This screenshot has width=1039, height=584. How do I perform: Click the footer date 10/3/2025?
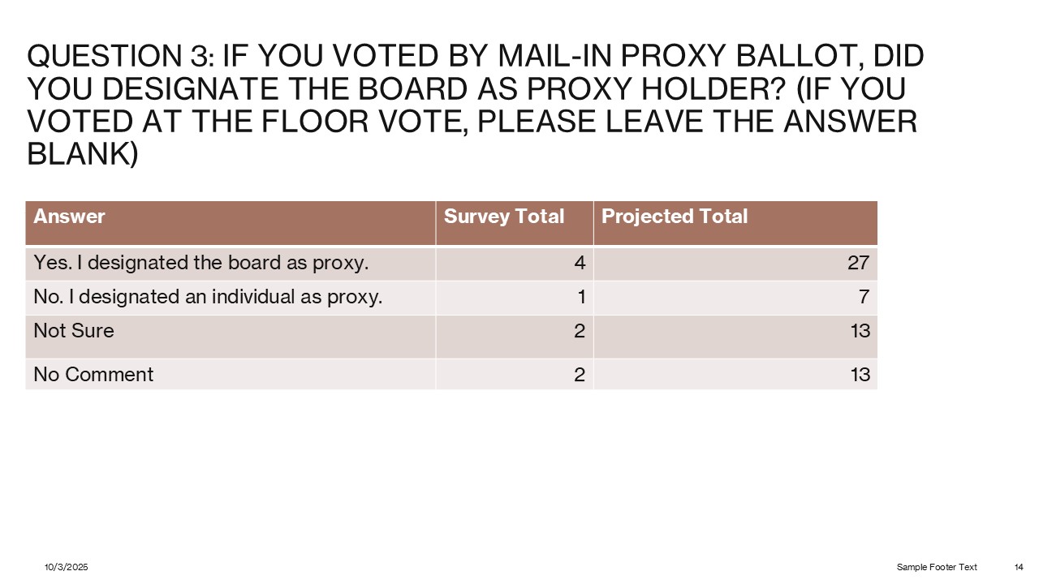(x=66, y=567)
